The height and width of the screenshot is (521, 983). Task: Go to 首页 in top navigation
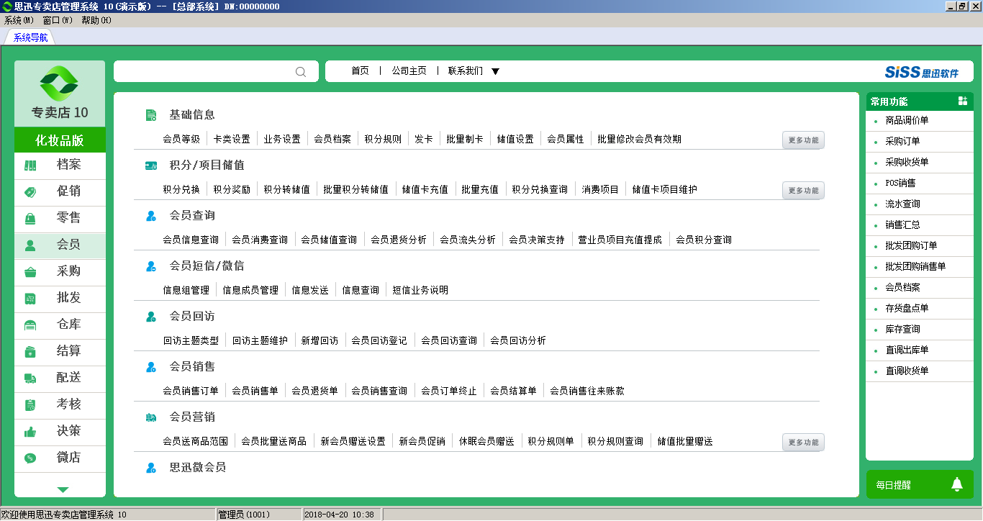coord(360,71)
